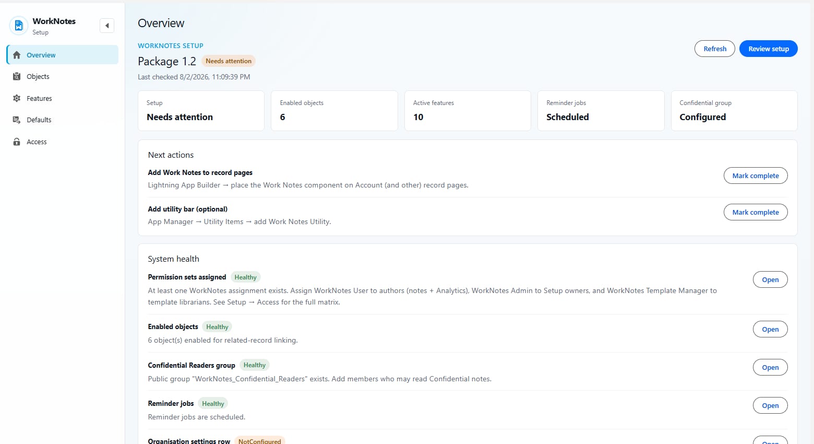Click the Overview home icon
This screenshot has width=814, height=444.
click(x=17, y=55)
